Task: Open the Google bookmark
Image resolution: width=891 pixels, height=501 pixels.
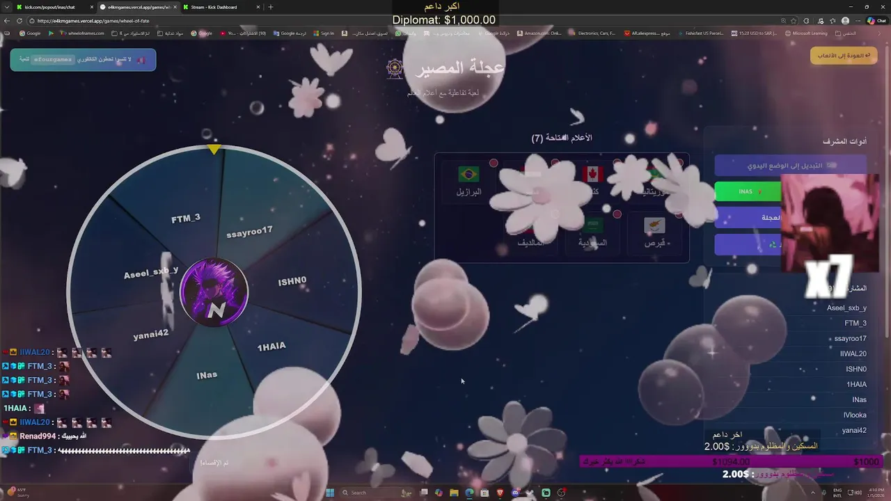Action: click(30, 33)
